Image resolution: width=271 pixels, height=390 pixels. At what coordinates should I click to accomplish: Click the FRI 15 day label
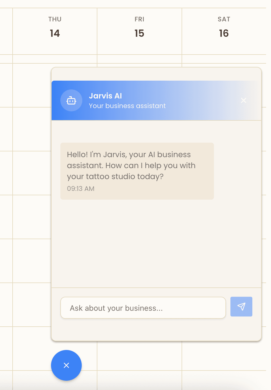(139, 27)
